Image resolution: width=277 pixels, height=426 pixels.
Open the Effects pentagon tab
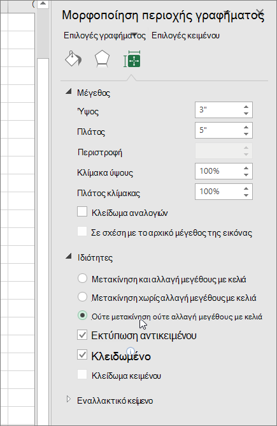coord(102,59)
